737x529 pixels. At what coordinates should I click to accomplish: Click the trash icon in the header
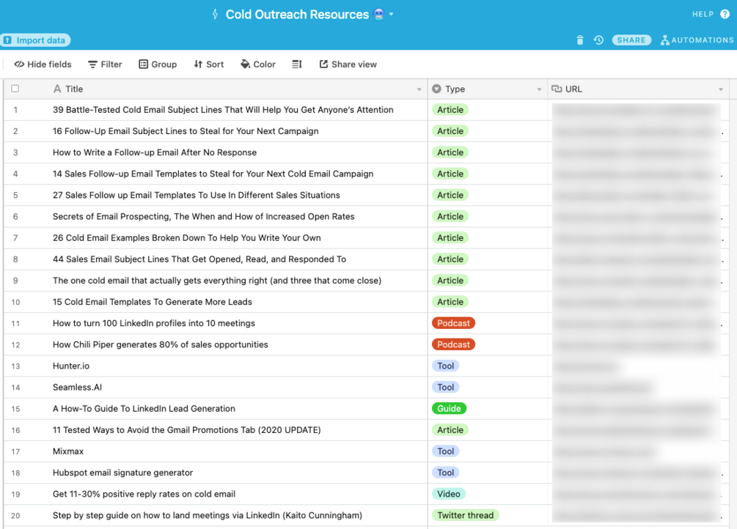click(x=580, y=40)
